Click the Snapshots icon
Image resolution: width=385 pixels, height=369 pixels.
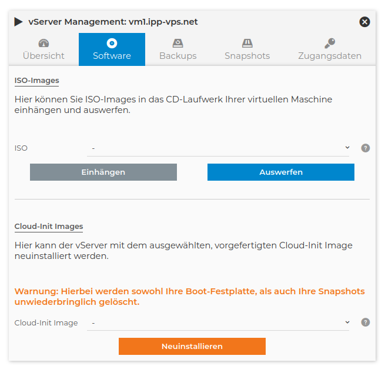(247, 44)
